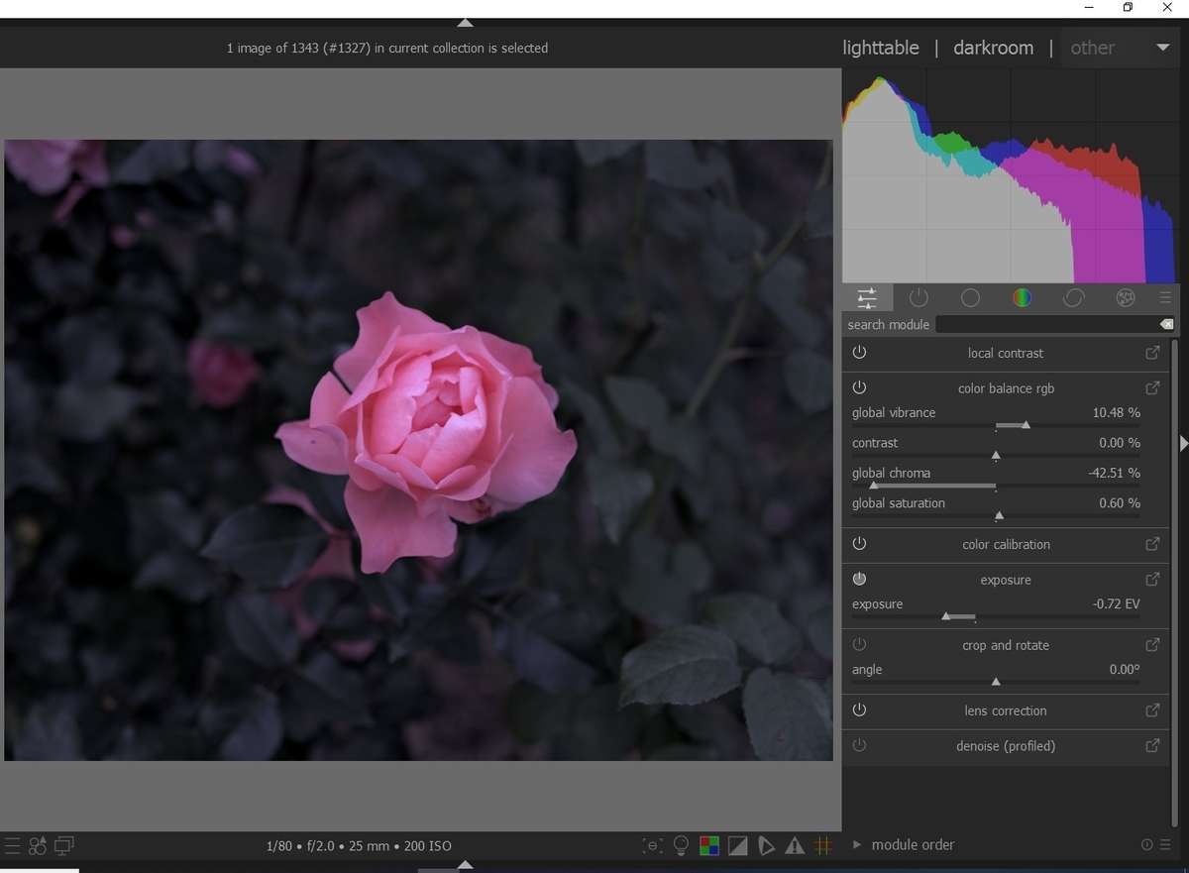The width and height of the screenshot is (1189, 873).
Task: Open local contrast module in full view
Action: click(x=1152, y=353)
